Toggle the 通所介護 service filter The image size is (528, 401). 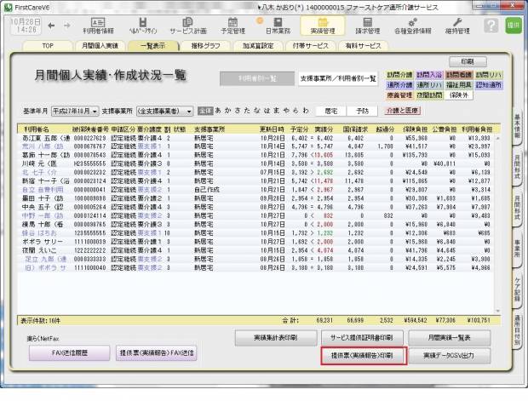click(399, 85)
